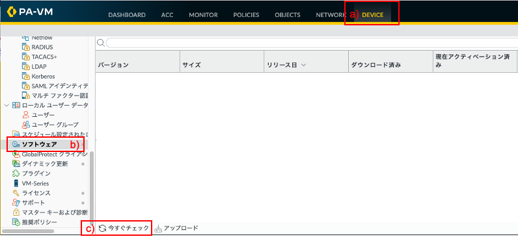Click the TACACS+ profile icon
Viewport: 518px width, 241px height.
[x=26, y=57]
